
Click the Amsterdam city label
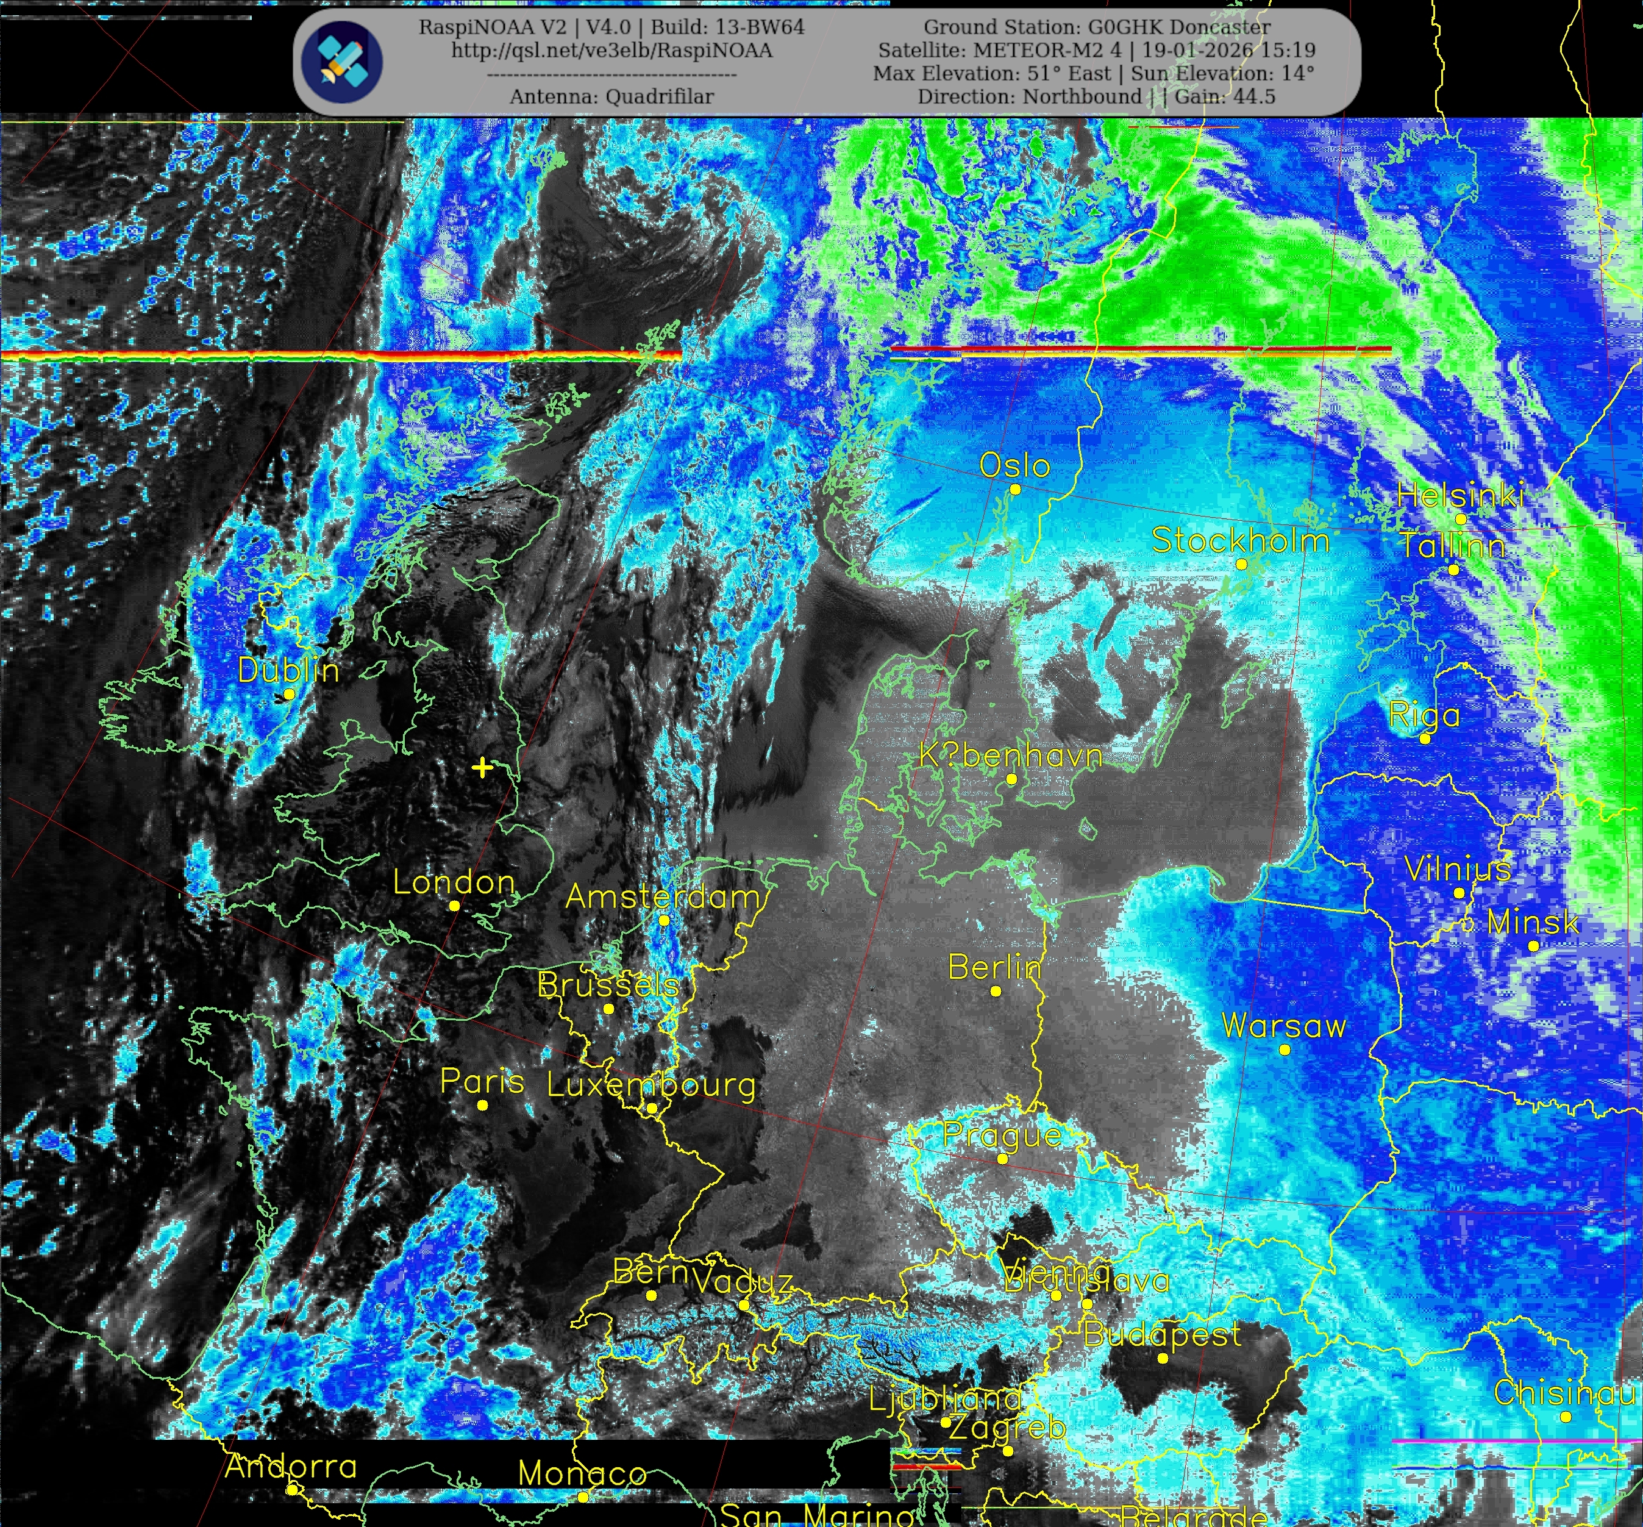[x=661, y=896]
